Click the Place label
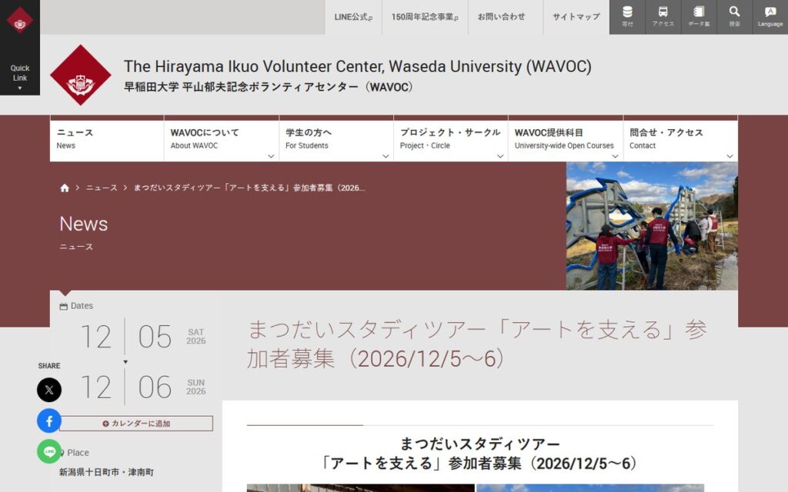 [x=78, y=452]
